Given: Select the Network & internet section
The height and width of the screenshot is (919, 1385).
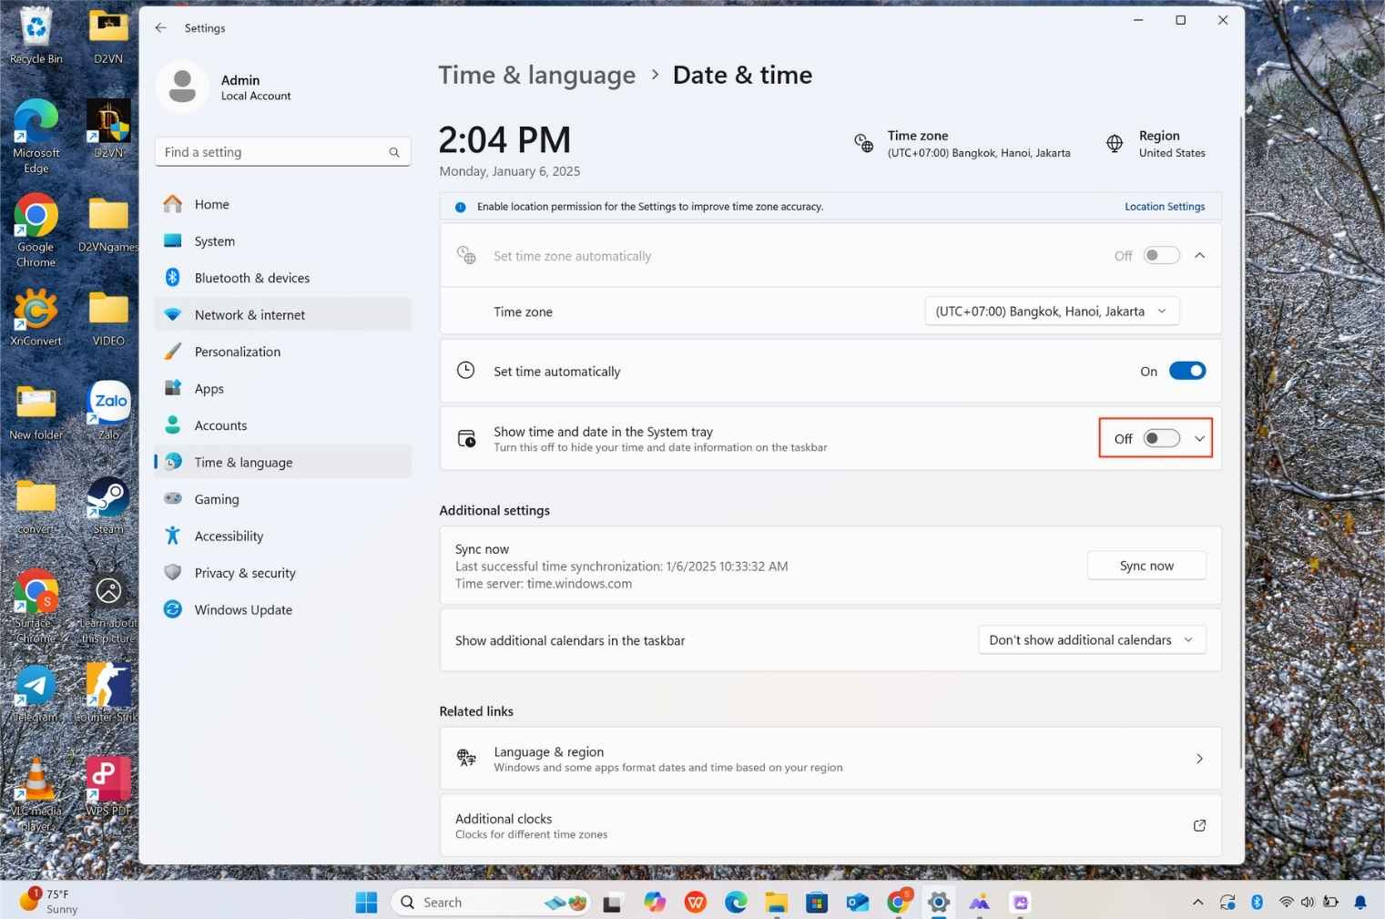Looking at the screenshot, I should point(250,314).
